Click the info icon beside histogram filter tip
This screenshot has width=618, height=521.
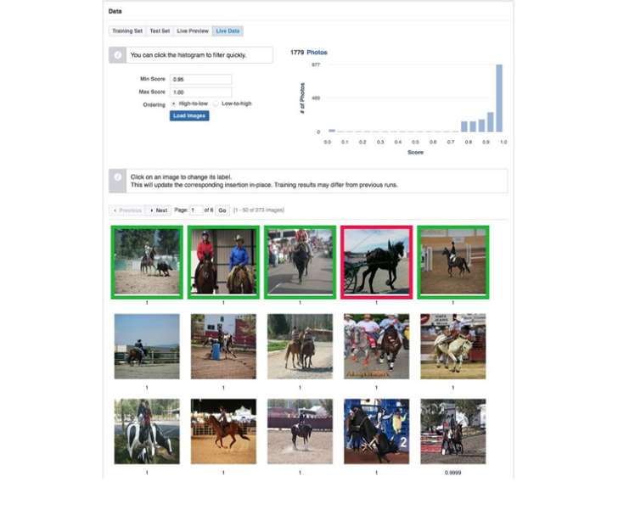[x=119, y=55]
